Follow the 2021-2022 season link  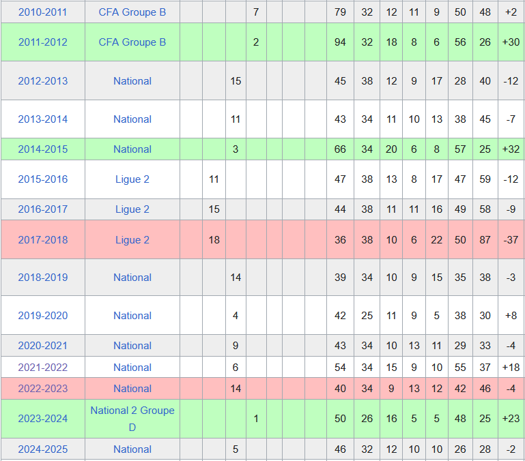(42, 368)
